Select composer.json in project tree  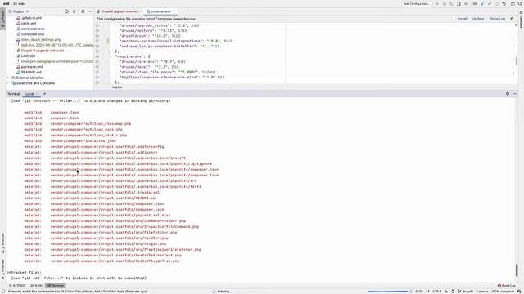[33, 29]
